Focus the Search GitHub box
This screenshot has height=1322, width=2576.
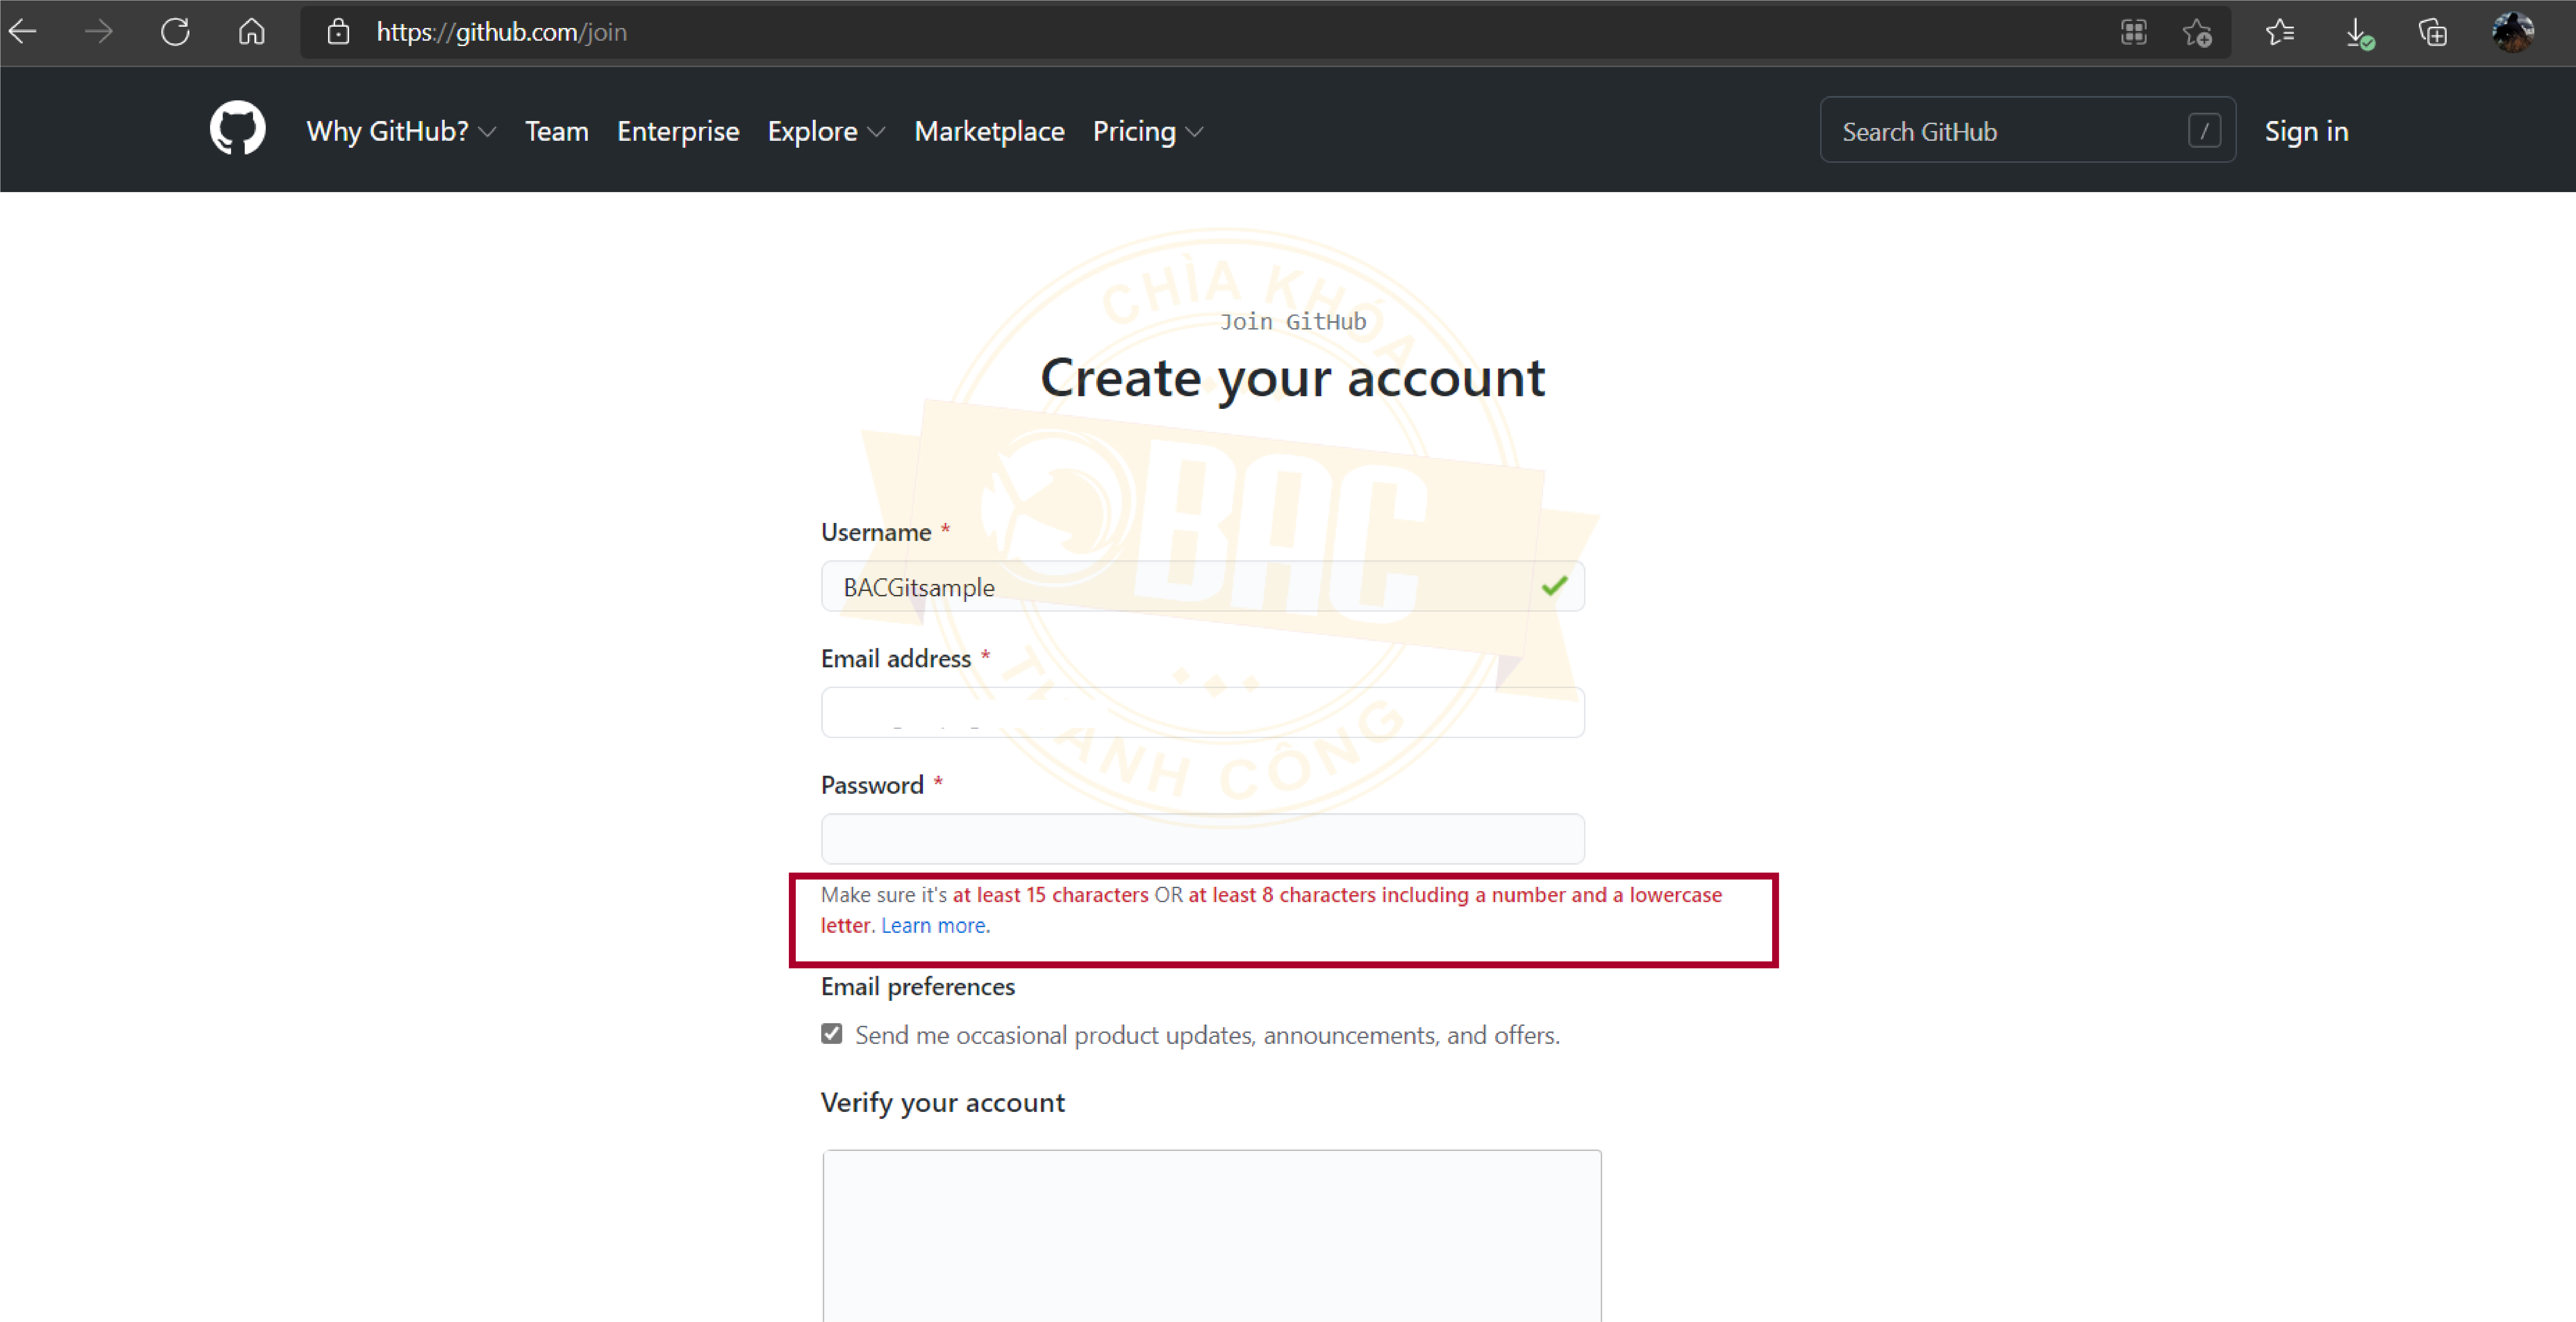pyautogui.click(x=2028, y=130)
